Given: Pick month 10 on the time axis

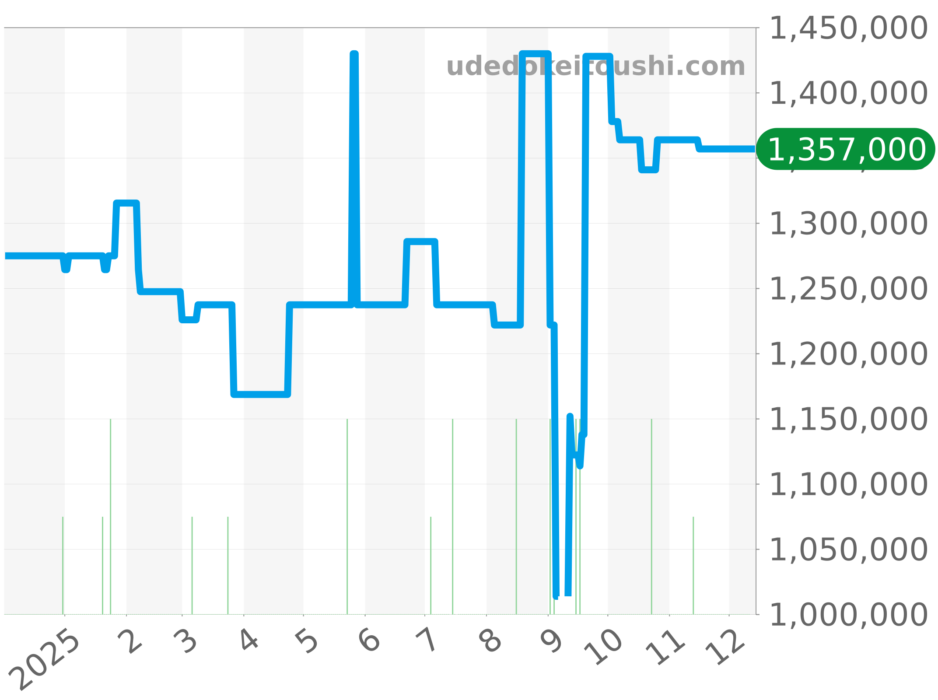Looking at the screenshot, I should (604, 647).
